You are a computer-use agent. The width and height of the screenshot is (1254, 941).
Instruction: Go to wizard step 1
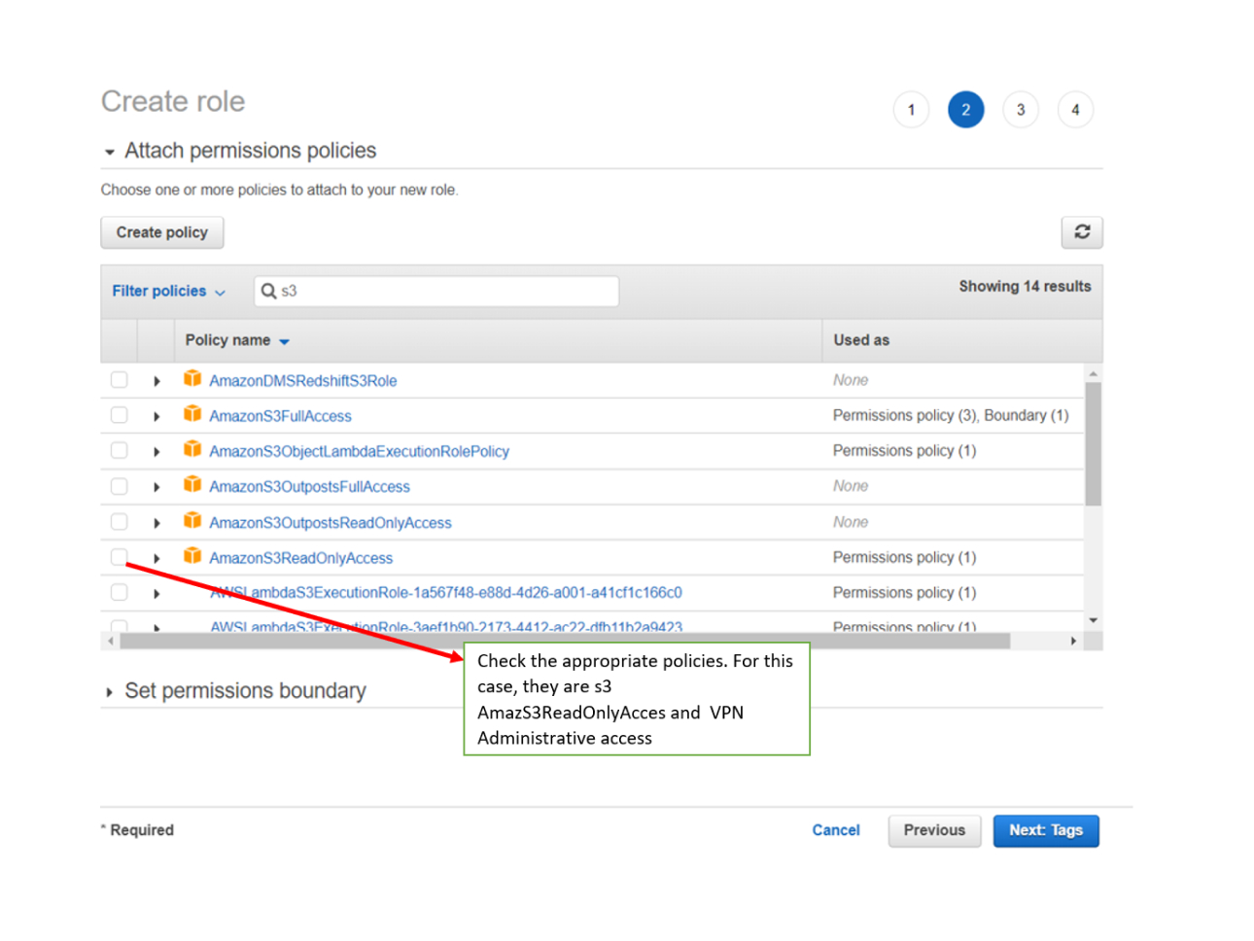click(x=911, y=110)
